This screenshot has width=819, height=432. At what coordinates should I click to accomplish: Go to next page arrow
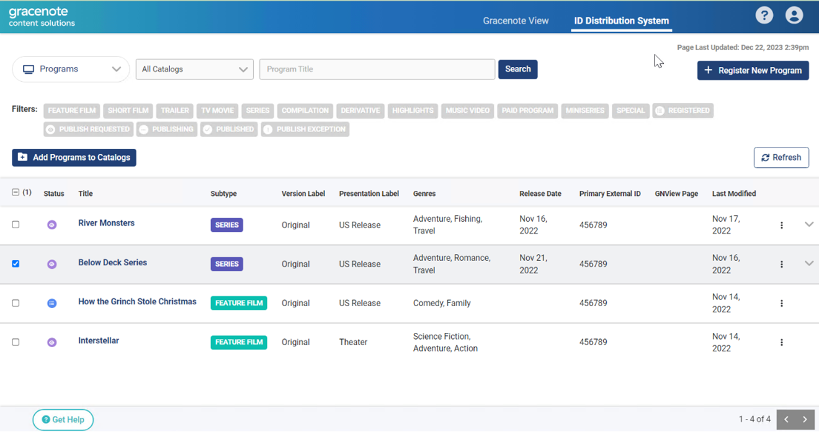805,420
